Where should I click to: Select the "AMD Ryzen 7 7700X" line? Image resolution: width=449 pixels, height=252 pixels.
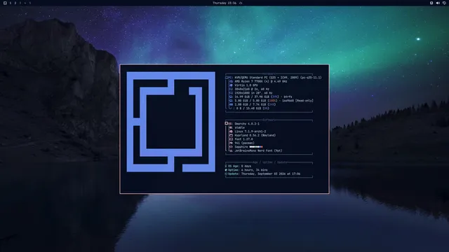click(260, 81)
